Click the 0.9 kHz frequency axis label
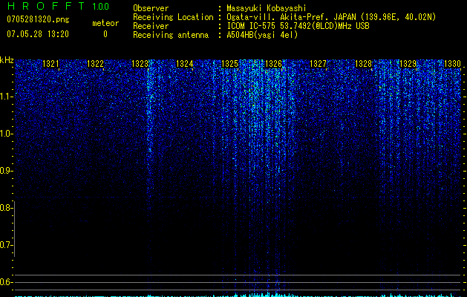The image size is (467, 297). (6, 171)
